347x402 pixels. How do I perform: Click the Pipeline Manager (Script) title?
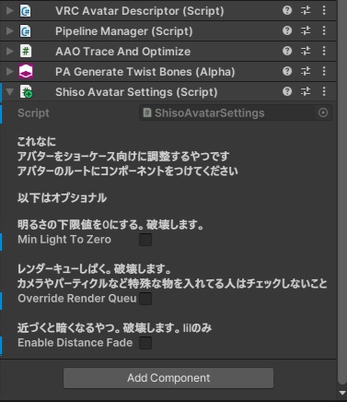tap(124, 31)
